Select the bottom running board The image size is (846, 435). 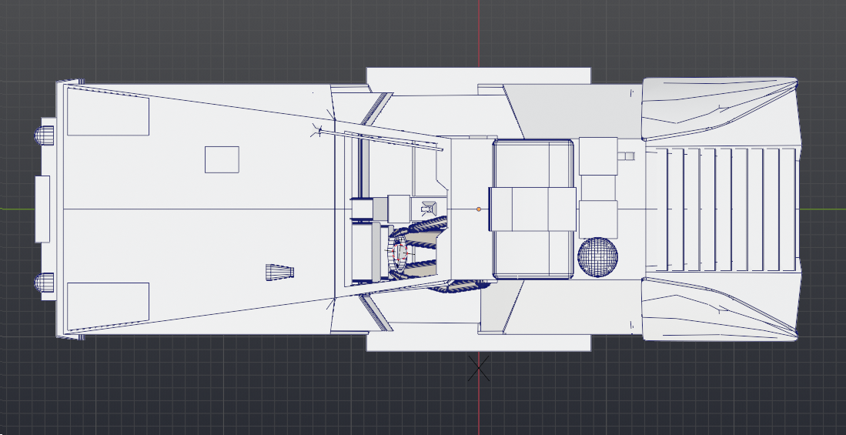pos(479,343)
